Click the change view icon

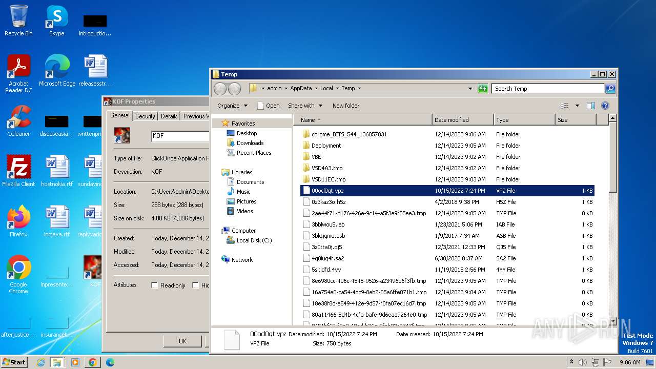point(565,106)
